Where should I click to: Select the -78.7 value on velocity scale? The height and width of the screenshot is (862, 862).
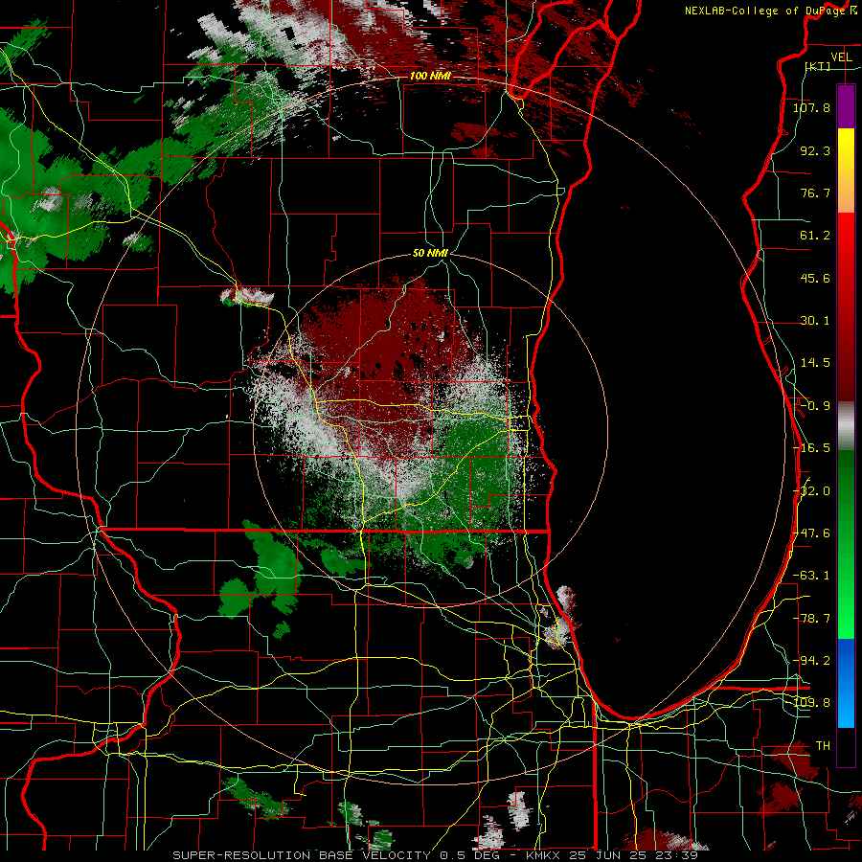click(811, 619)
